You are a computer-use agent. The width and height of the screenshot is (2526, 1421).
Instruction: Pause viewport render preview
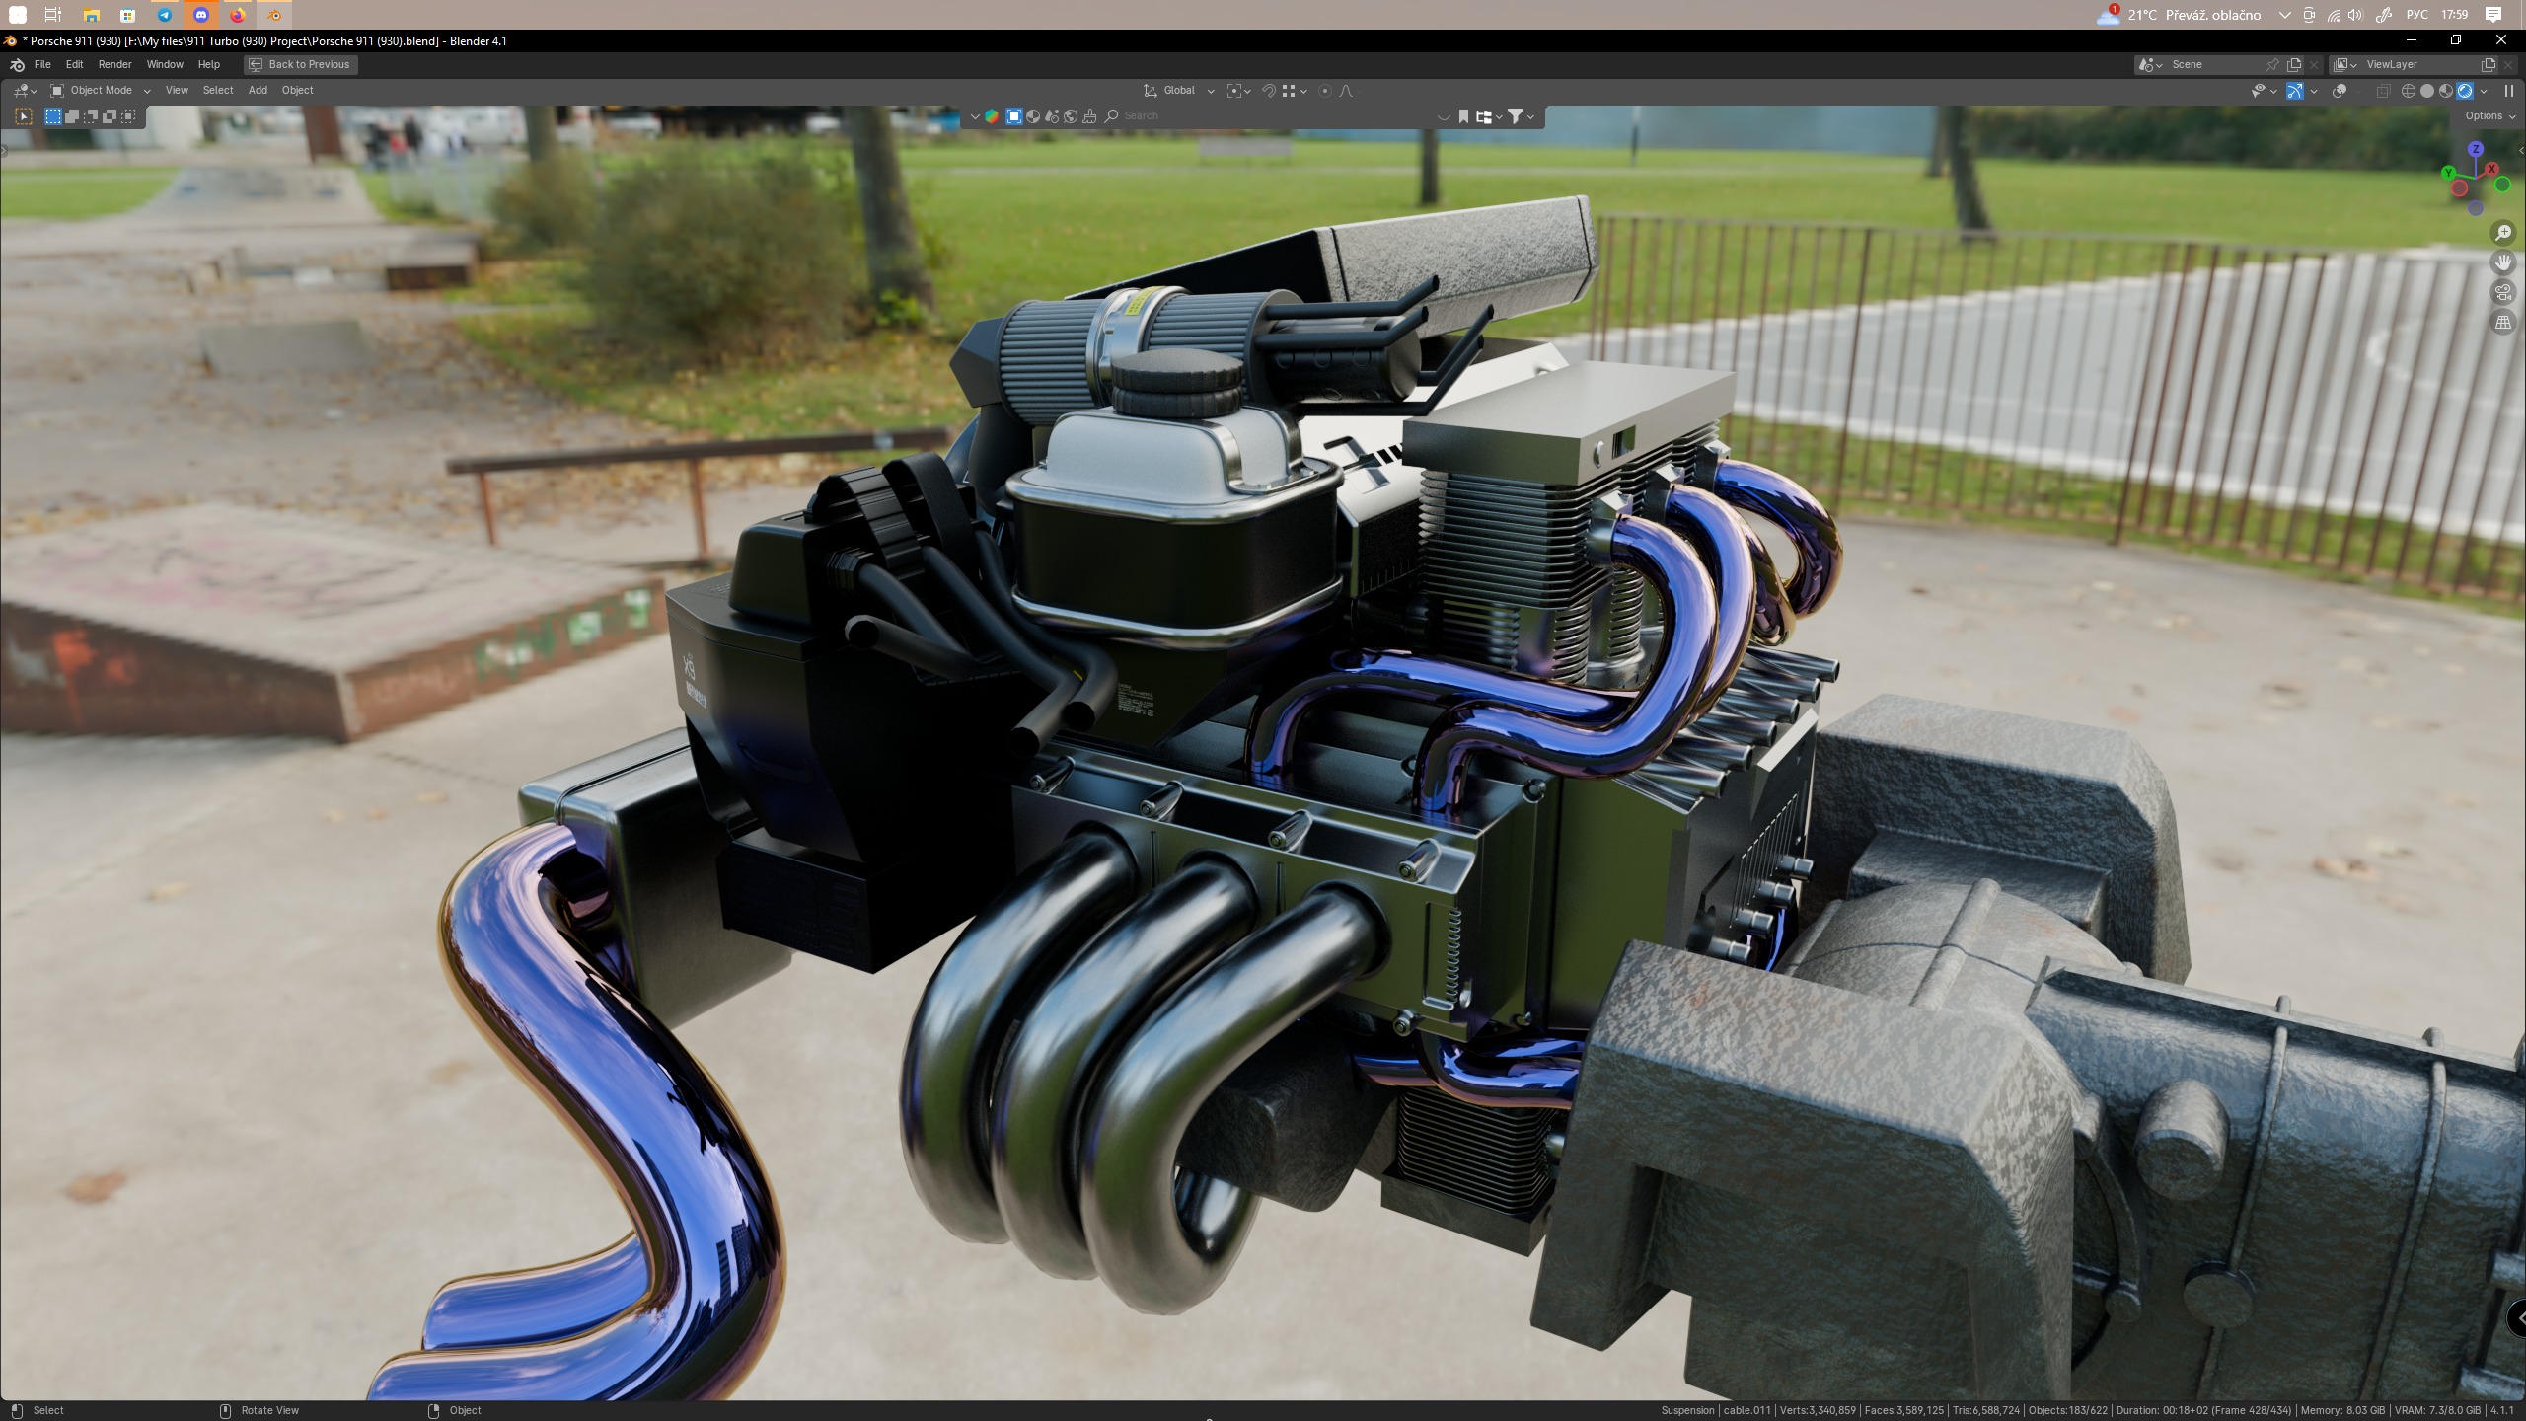click(x=2508, y=91)
